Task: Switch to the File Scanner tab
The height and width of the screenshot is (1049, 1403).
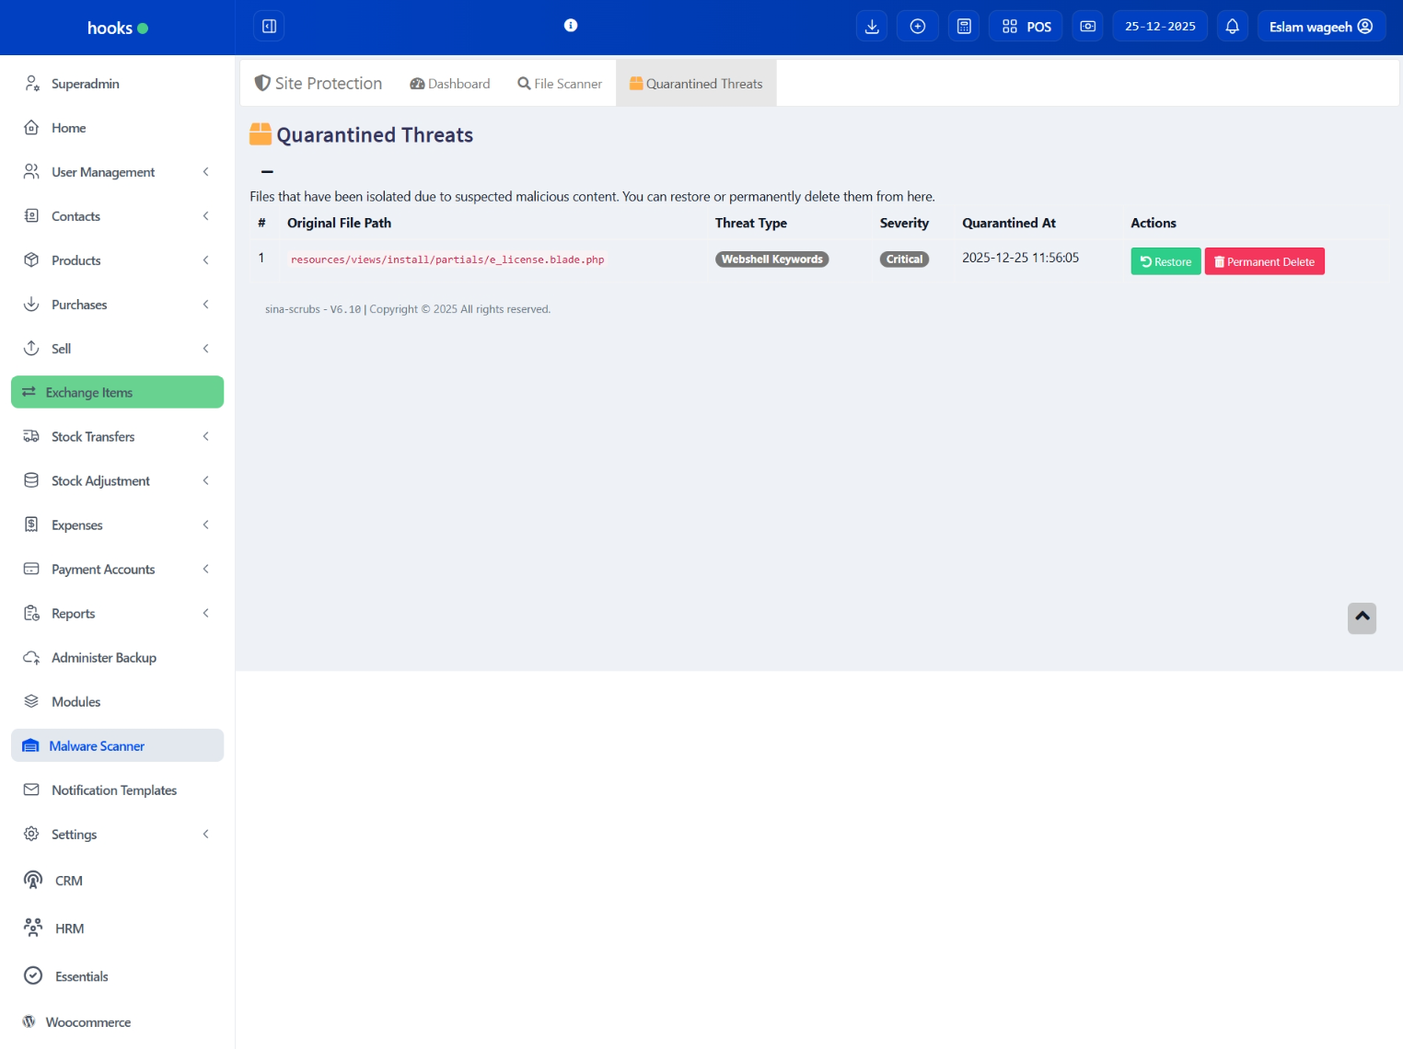Action: click(x=560, y=84)
